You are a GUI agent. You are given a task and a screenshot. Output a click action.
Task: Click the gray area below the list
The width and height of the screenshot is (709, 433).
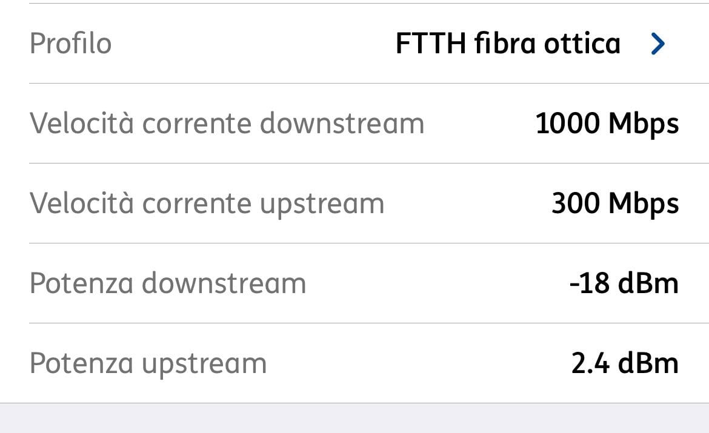(x=354, y=418)
